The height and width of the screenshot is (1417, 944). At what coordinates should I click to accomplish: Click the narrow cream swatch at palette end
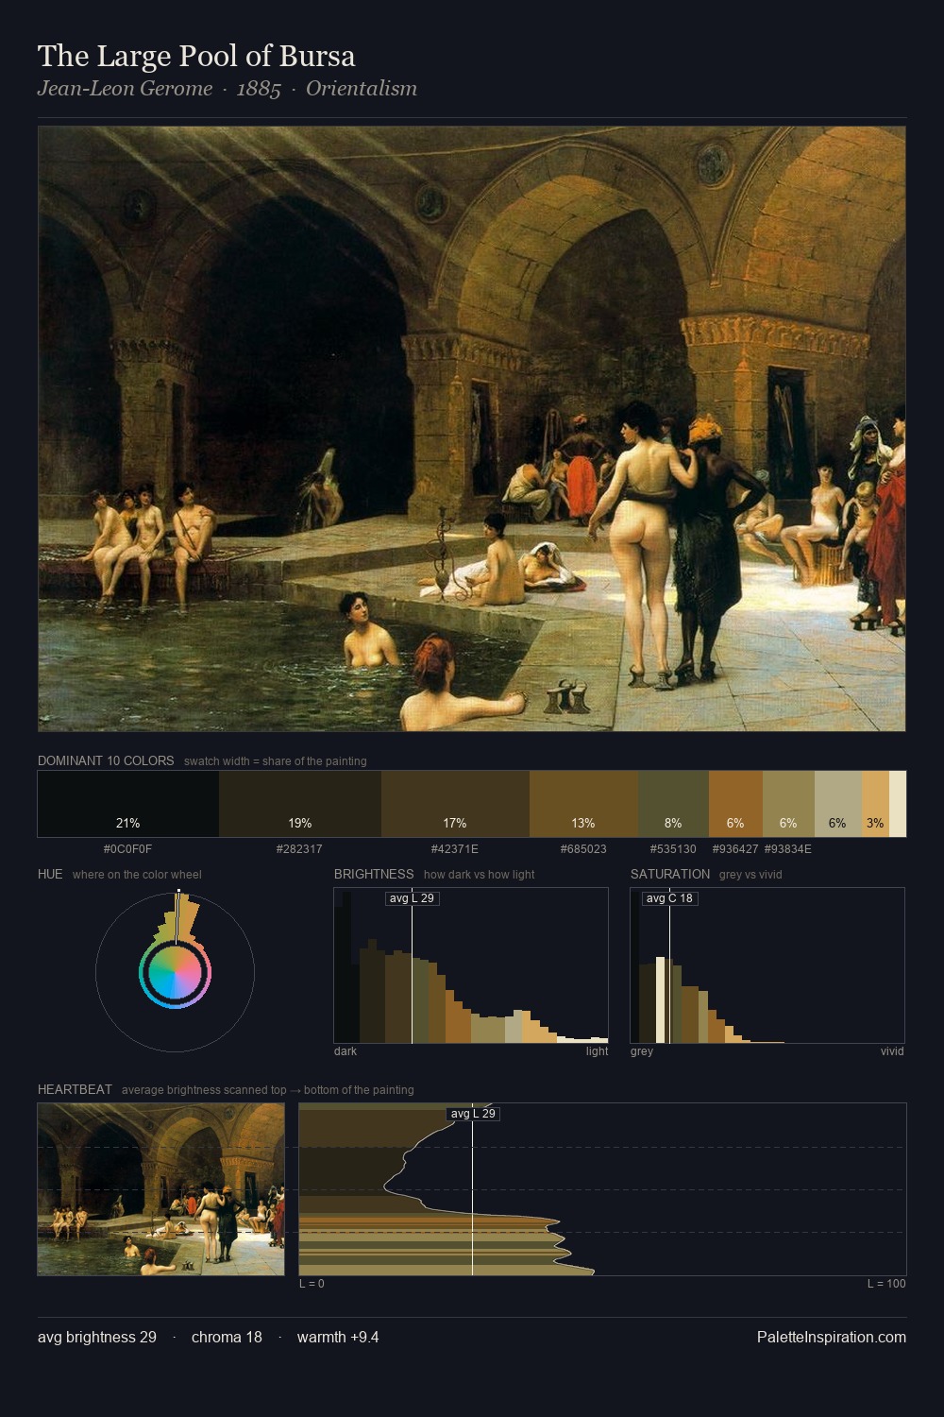click(x=898, y=804)
